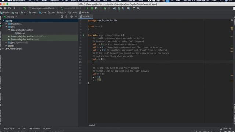Expand java (generated) folder

pyautogui.click(x=6, y=43)
